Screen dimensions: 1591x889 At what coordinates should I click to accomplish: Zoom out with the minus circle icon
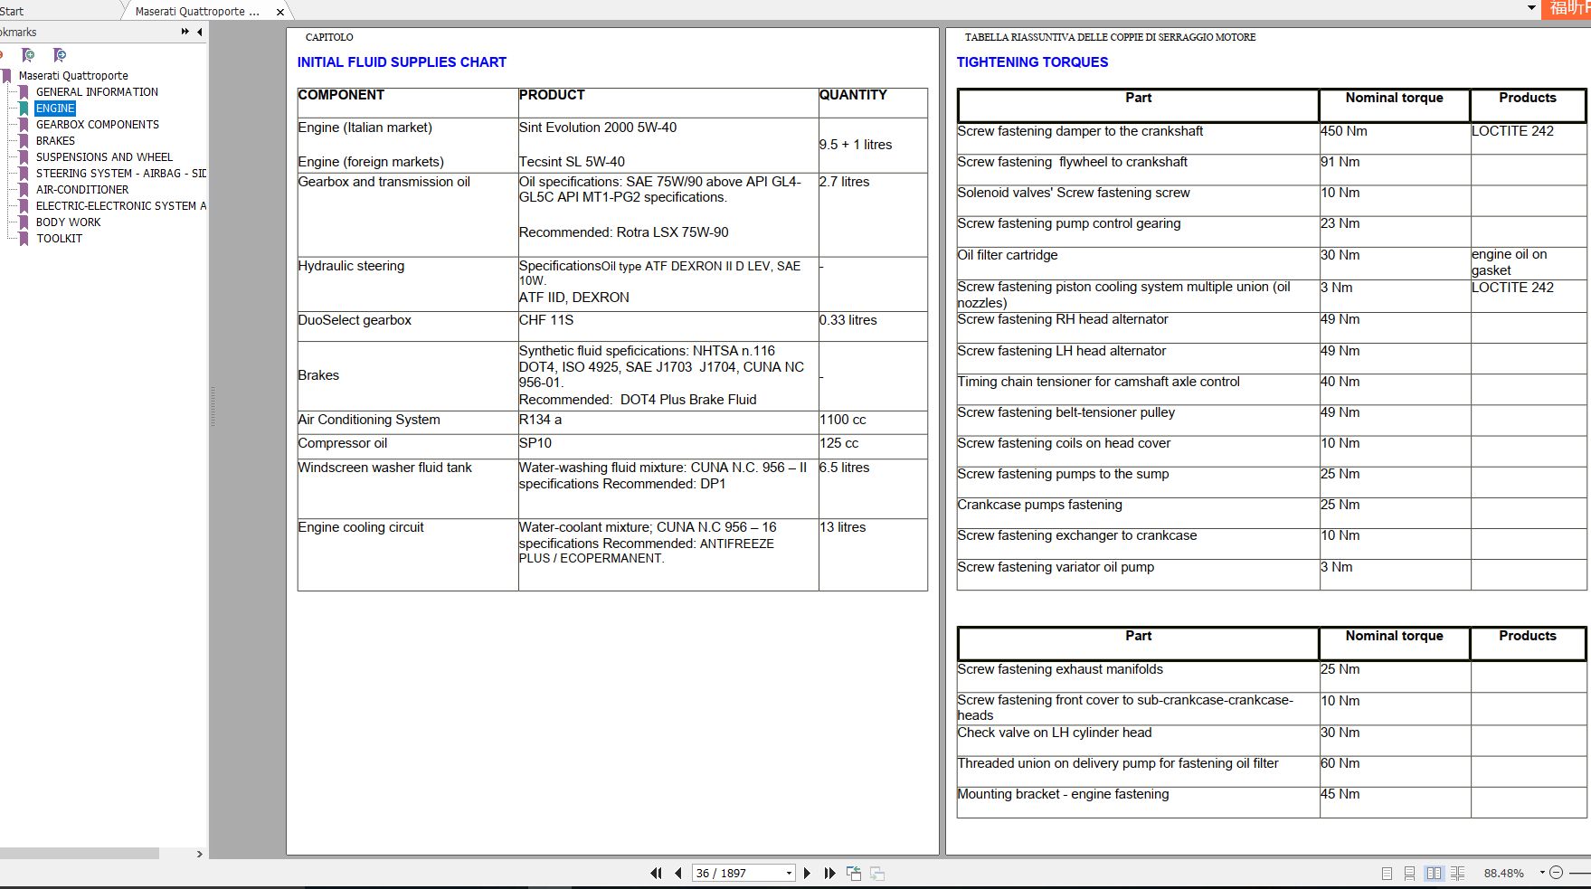(x=1556, y=873)
